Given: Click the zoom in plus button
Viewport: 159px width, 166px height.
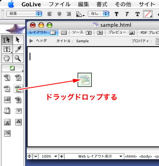Looking at the screenshot, I should (x=62, y=156).
